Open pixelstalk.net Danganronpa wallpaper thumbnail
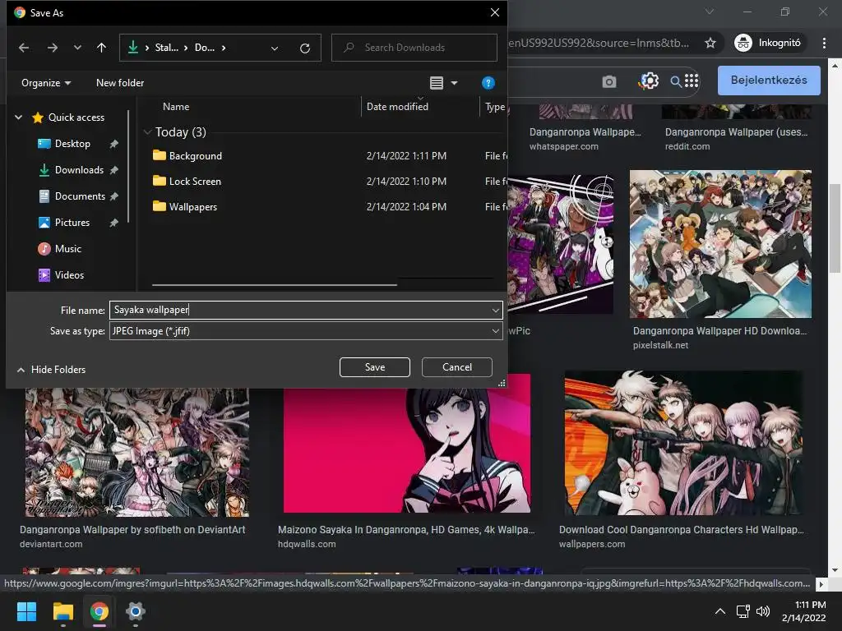Image resolution: width=842 pixels, height=631 pixels. pos(720,244)
